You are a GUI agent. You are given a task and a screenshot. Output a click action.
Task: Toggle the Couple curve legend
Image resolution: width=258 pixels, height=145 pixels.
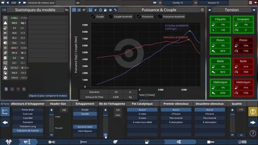tap(98, 17)
